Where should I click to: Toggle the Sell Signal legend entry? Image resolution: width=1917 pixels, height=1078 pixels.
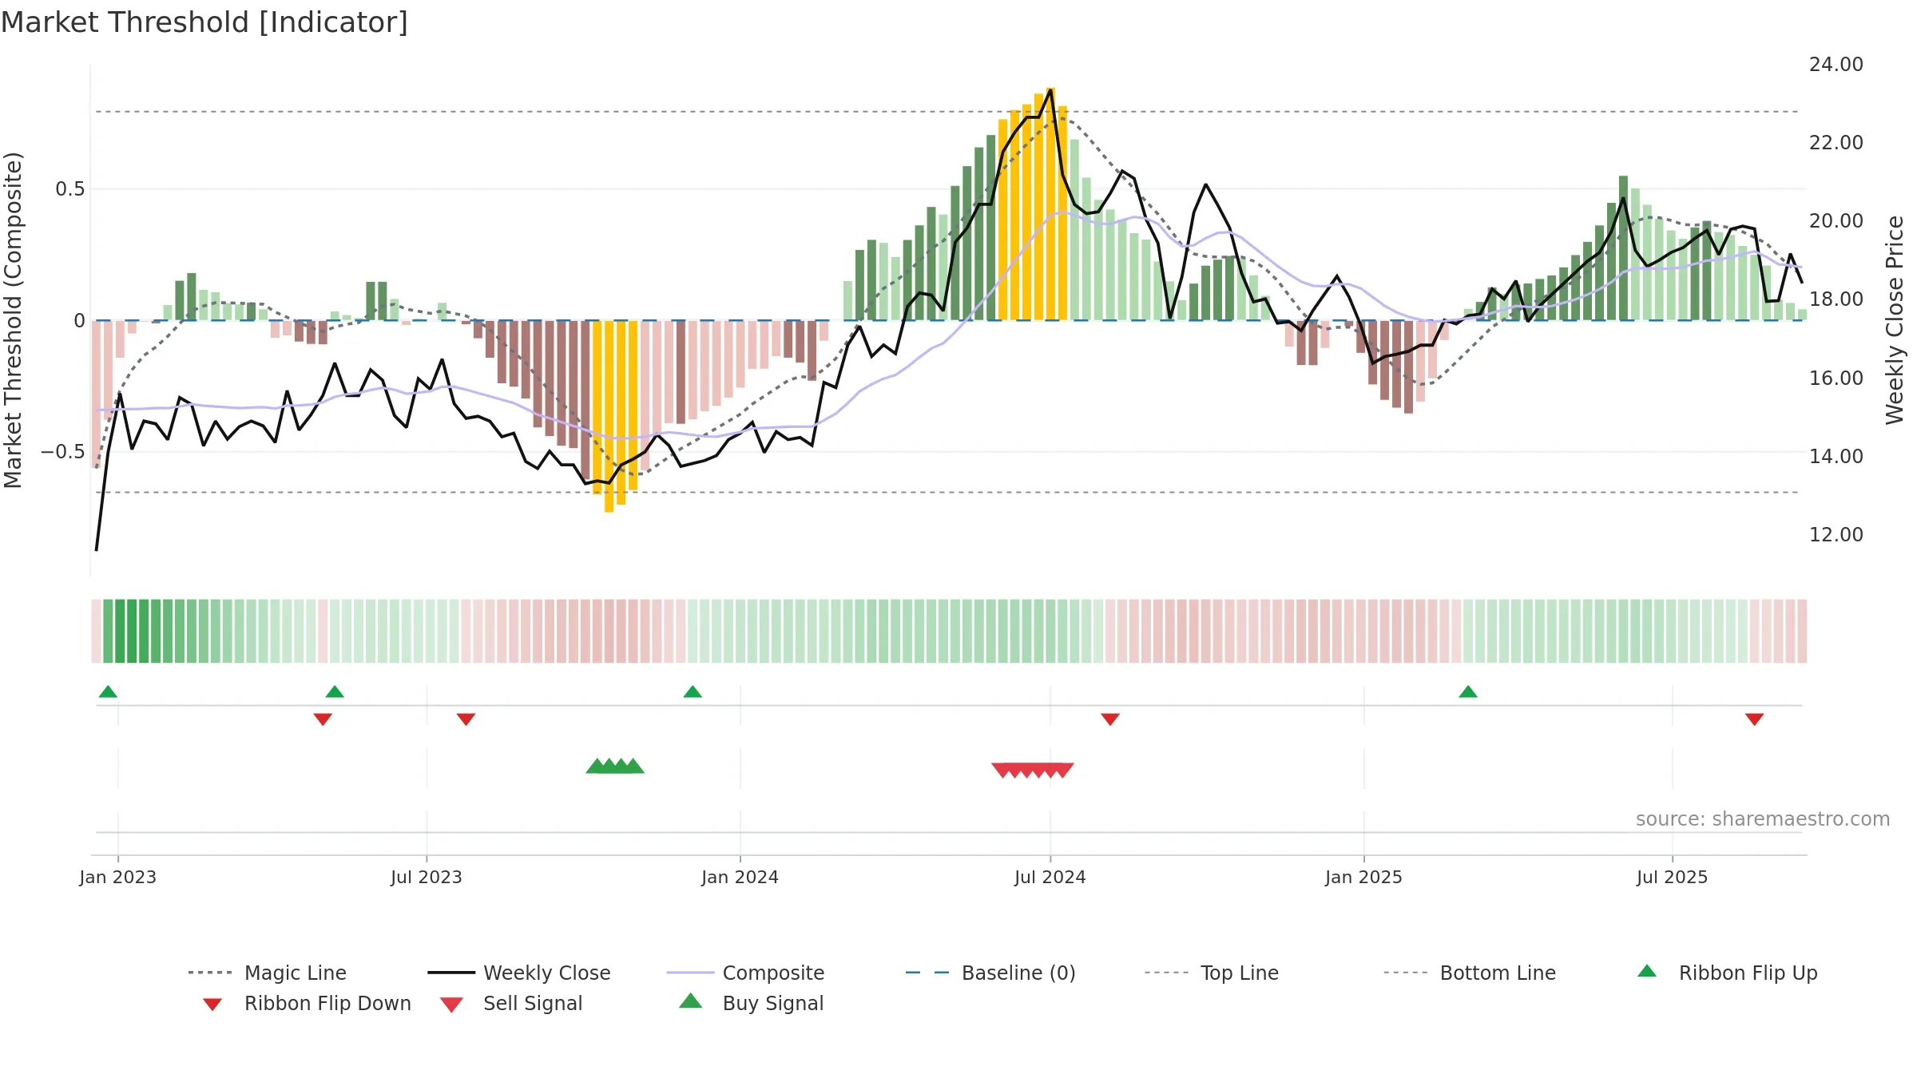point(511,1003)
